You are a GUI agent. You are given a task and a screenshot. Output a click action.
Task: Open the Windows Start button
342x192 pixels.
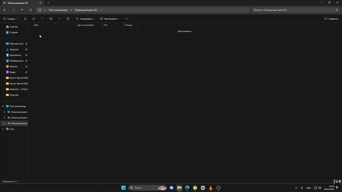tap(123, 188)
